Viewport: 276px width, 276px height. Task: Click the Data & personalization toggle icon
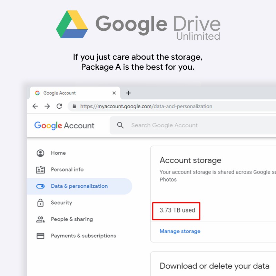tap(40, 186)
